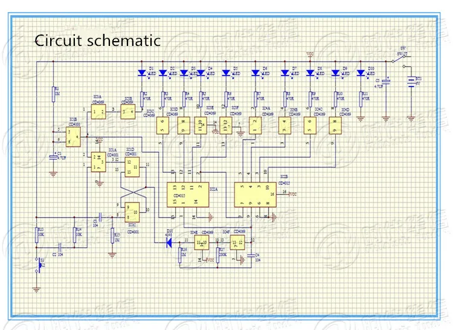
Task: Select the SW1 power switch symbol
Action: (x=400, y=59)
